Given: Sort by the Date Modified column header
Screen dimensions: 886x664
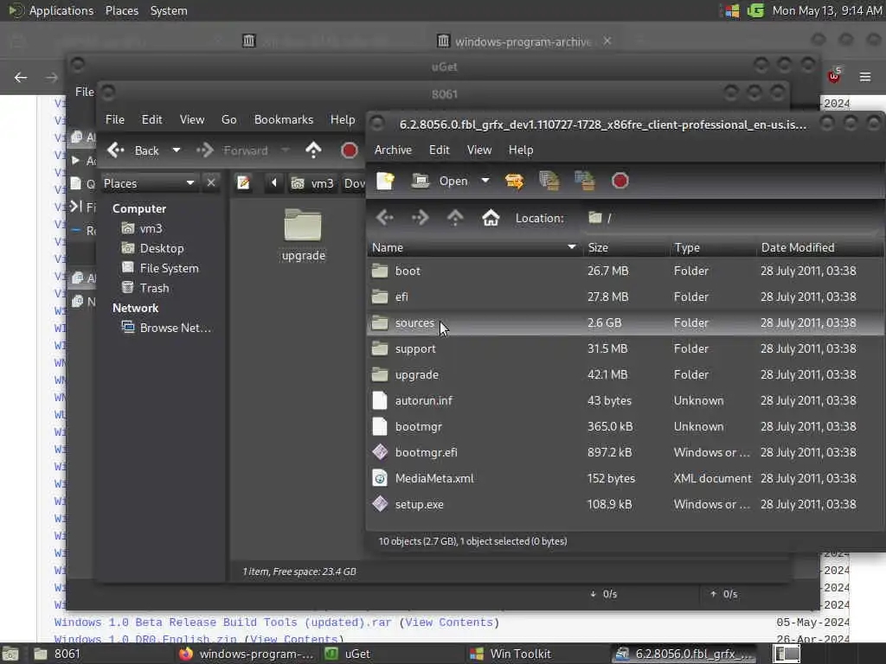Looking at the screenshot, I should 819,247.
